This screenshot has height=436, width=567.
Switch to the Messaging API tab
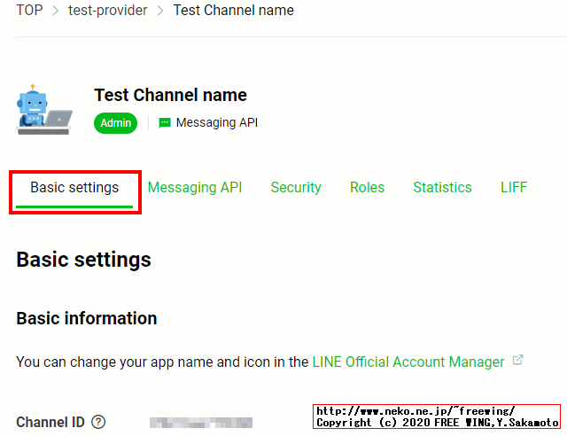click(x=195, y=188)
